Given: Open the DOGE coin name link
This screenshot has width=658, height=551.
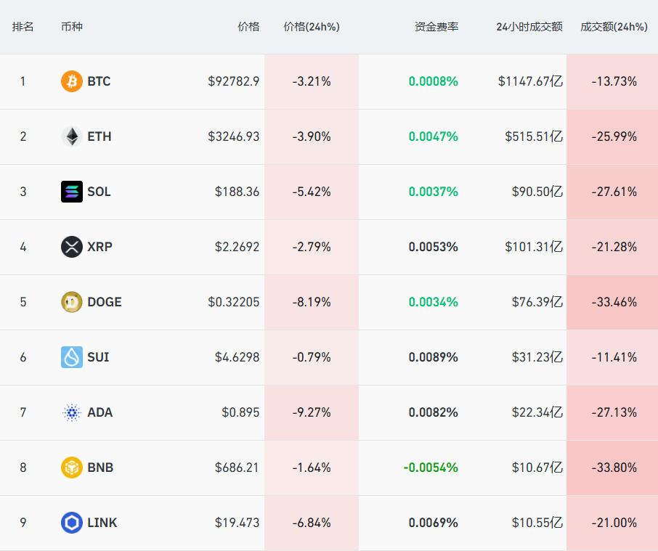Looking at the screenshot, I should pos(104,302).
